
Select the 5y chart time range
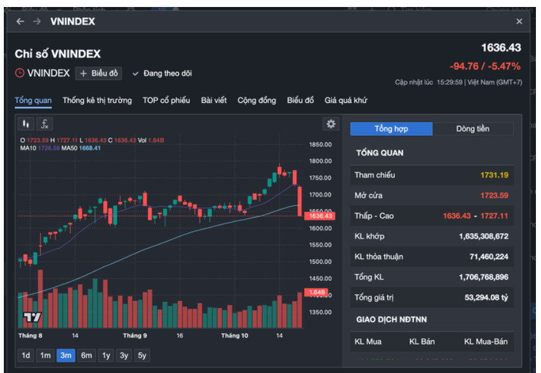point(142,356)
